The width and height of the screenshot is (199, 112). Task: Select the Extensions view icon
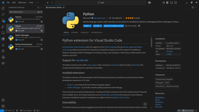[x=3, y=39]
